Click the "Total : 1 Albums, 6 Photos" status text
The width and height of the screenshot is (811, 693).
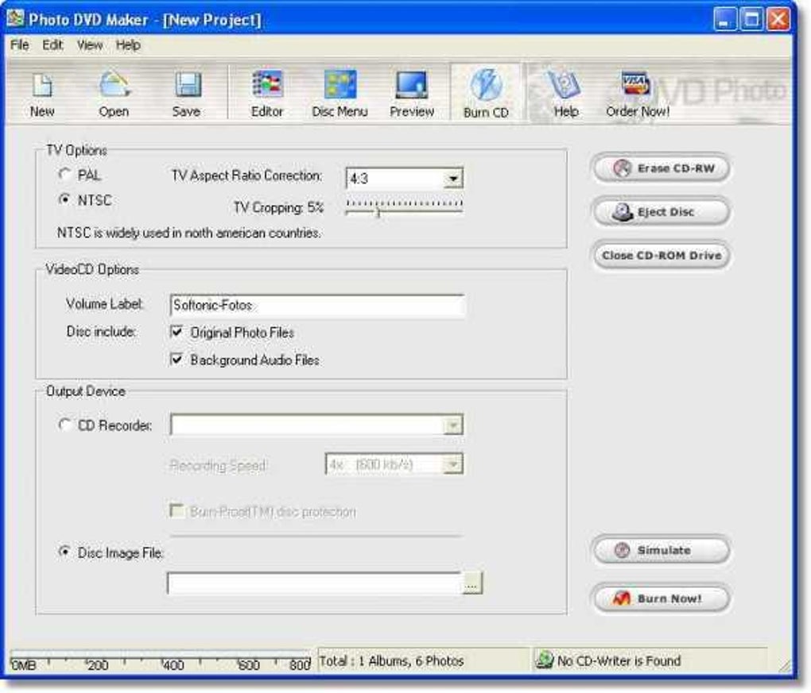pos(391,661)
